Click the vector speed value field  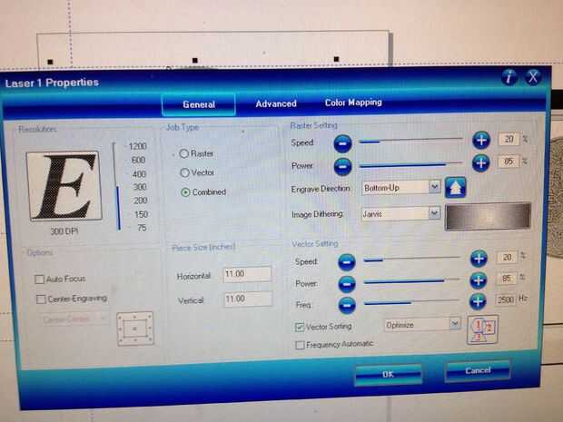pyautogui.click(x=507, y=258)
